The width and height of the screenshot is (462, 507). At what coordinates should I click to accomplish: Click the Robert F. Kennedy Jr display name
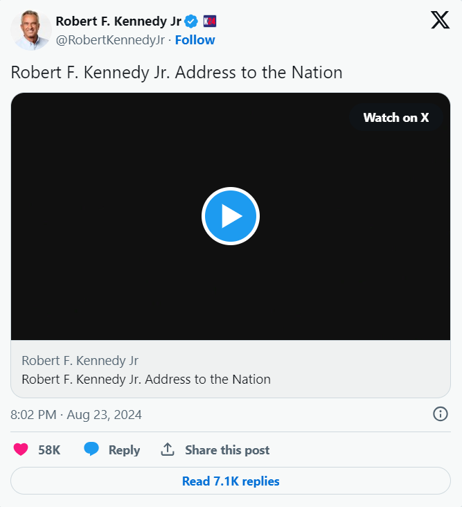[118, 21]
